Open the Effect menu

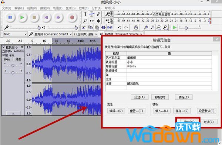pyautogui.click(x=84, y=8)
